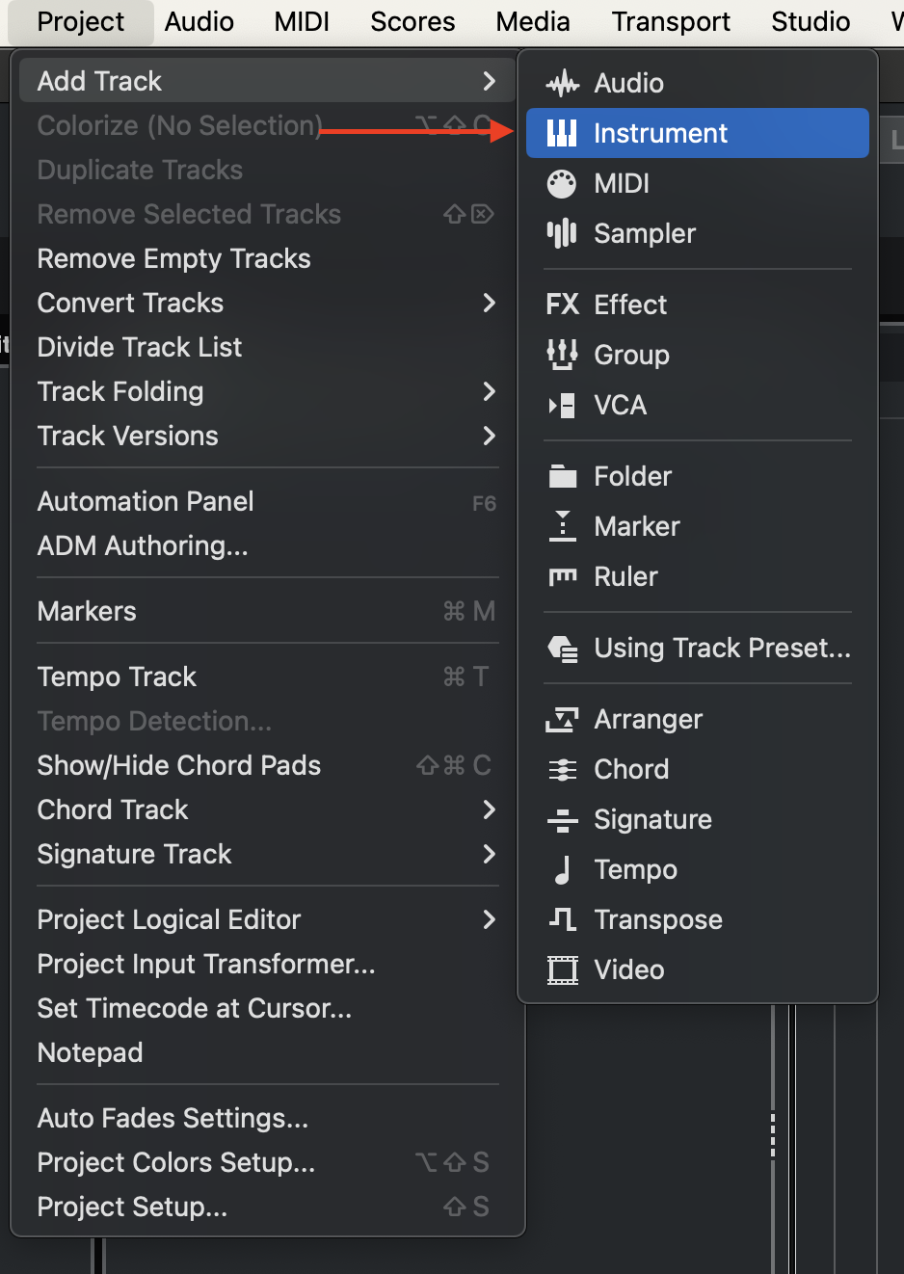Click the Arranger track icon

coord(562,719)
